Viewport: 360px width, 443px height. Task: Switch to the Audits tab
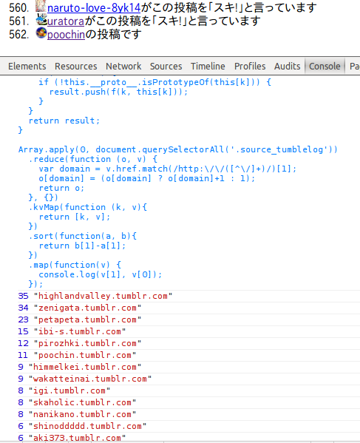click(287, 66)
